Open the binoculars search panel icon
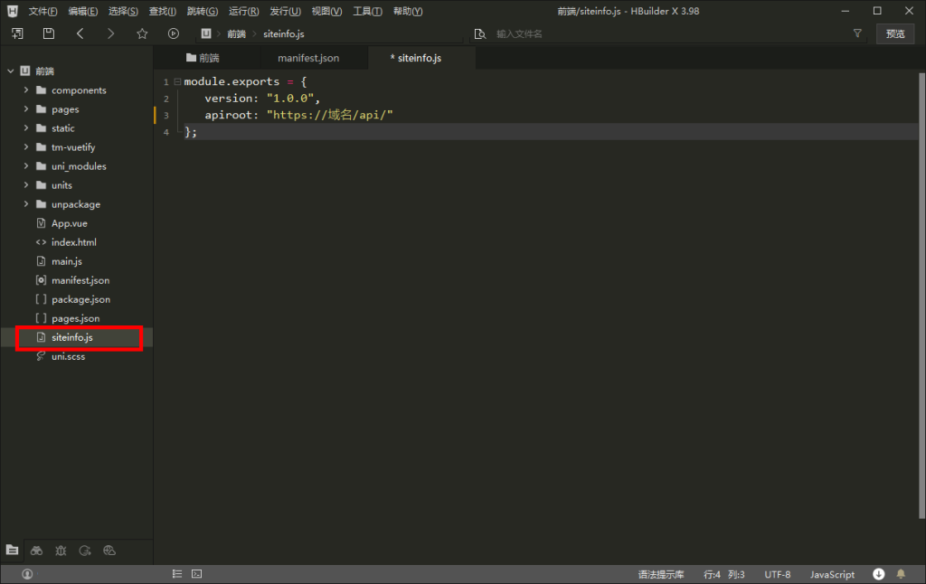 coord(36,551)
